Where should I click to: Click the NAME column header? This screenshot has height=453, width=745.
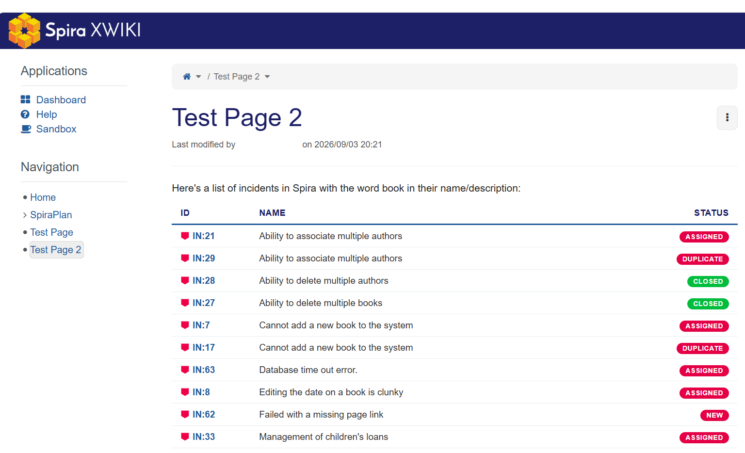pos(272,213)
